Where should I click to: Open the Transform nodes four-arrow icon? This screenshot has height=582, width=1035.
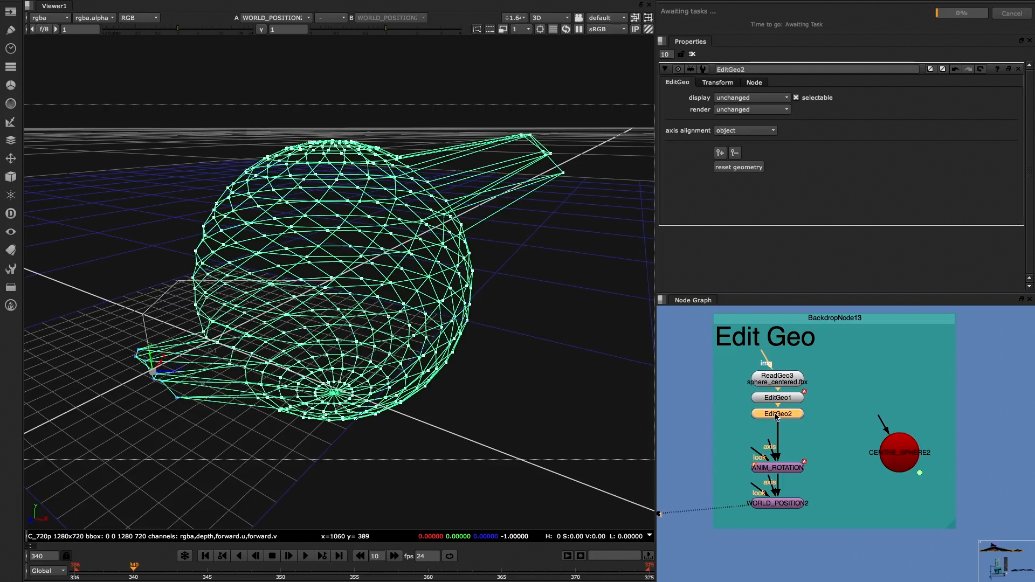(x=11, y=158)
